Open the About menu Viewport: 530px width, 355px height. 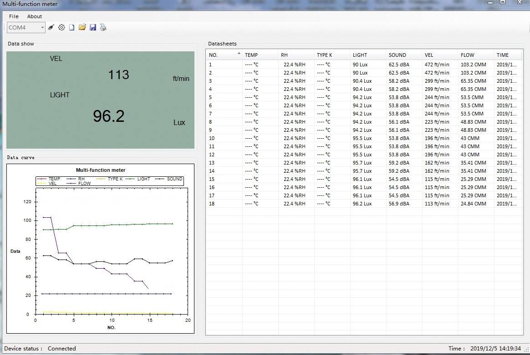[35, 16]
